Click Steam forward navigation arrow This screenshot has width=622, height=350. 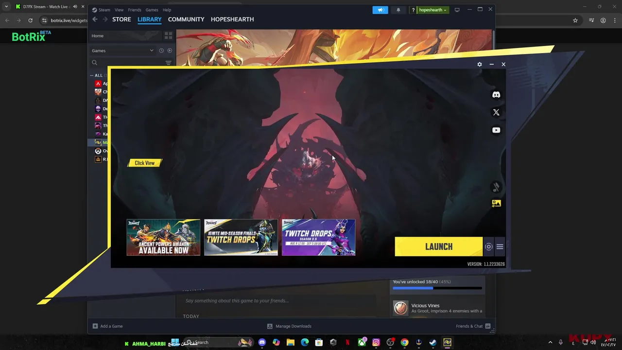click(105, 19)
